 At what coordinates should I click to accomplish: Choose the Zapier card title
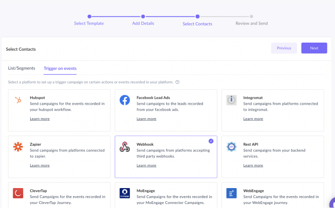point(35,144)
